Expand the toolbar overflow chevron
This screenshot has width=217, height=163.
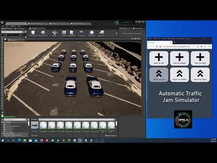pyautogui.click(x=116, y=34)
